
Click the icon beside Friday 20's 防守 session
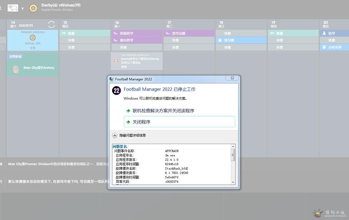point(324,33)
